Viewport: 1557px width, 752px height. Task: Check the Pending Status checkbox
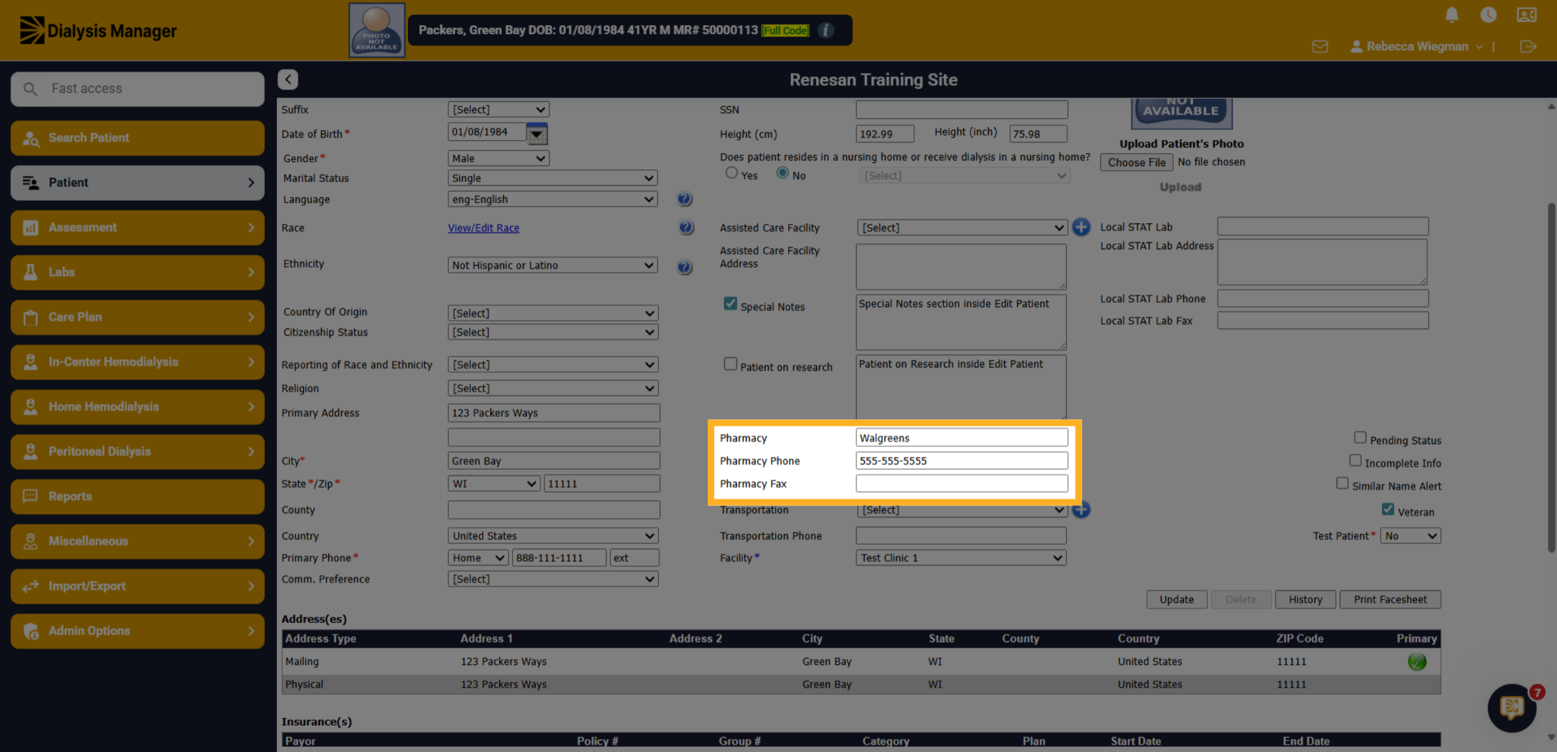[x=1360, y=437]
